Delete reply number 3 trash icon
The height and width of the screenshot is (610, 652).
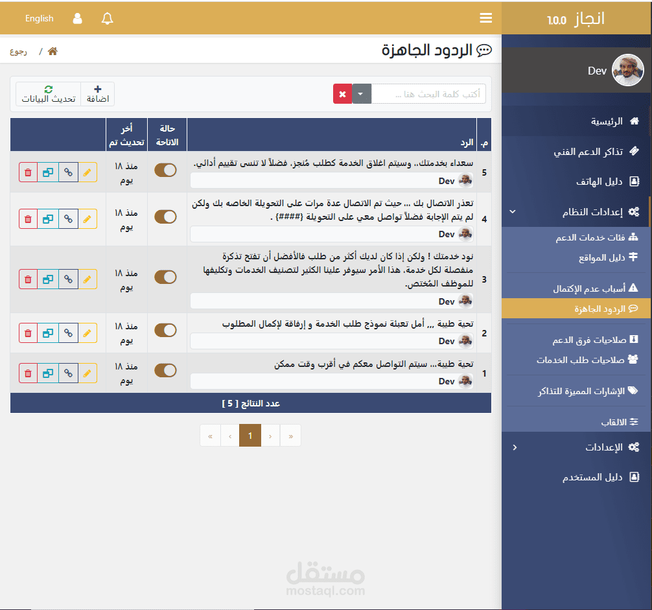28,279
